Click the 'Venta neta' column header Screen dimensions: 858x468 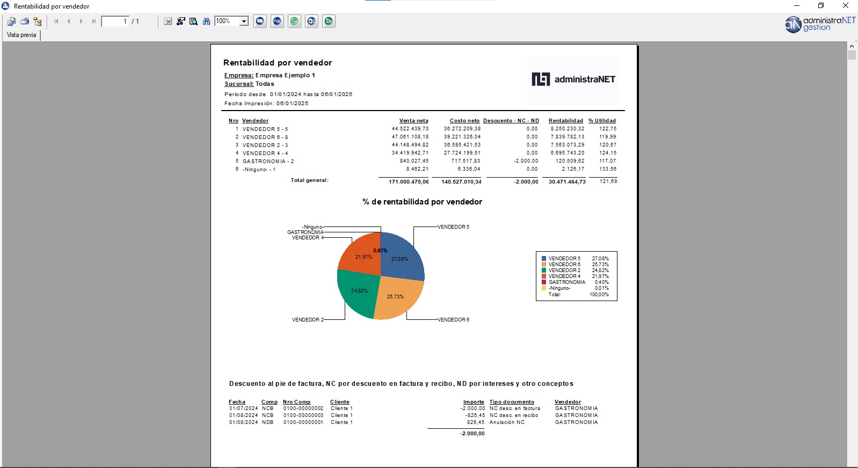click(414, 121)
